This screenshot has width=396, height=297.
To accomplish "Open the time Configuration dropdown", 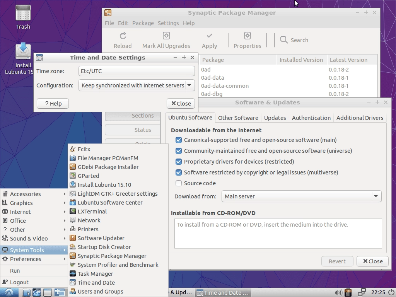I will (x=137, y=85).
